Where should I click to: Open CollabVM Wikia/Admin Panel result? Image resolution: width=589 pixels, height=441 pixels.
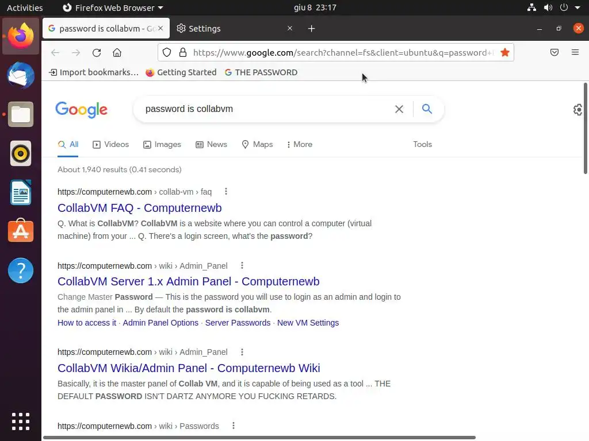coord(189,368)
